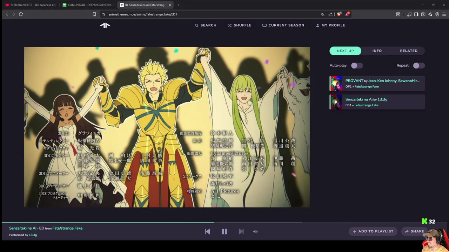Open the tab search button
Screen dimensions: 449x252
[398, 14]
